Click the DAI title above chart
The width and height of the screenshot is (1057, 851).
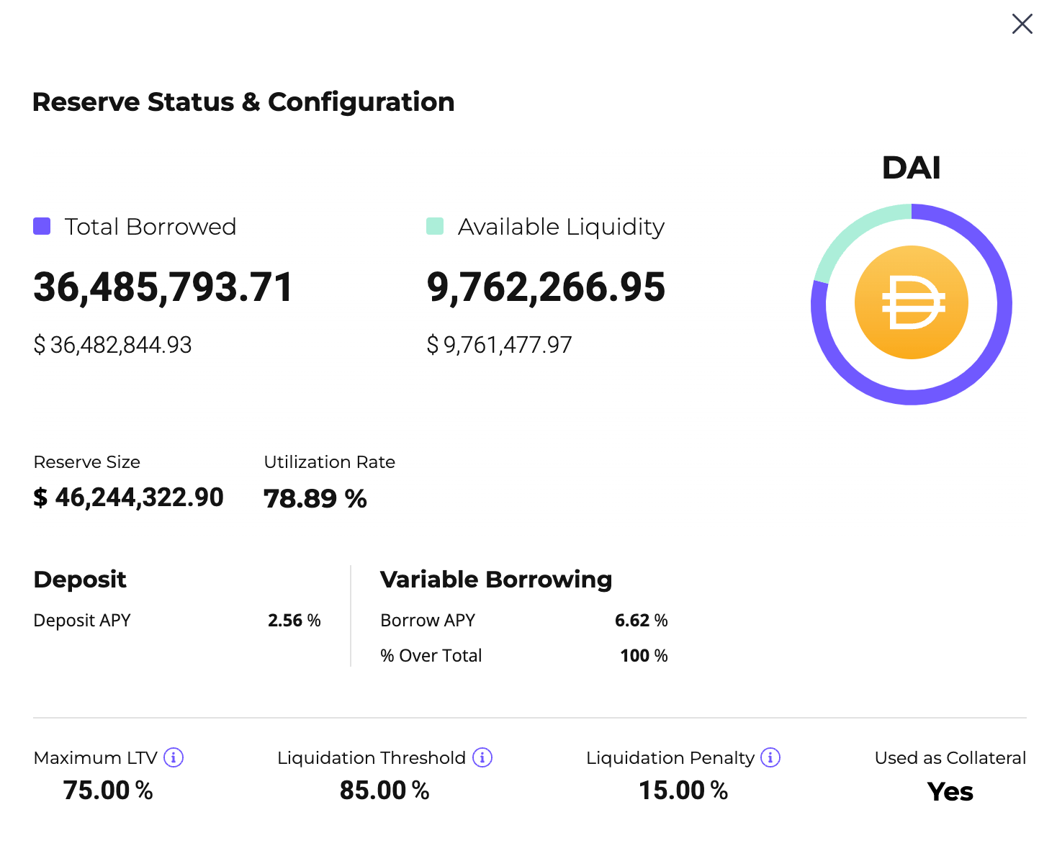tap(912, 168)
